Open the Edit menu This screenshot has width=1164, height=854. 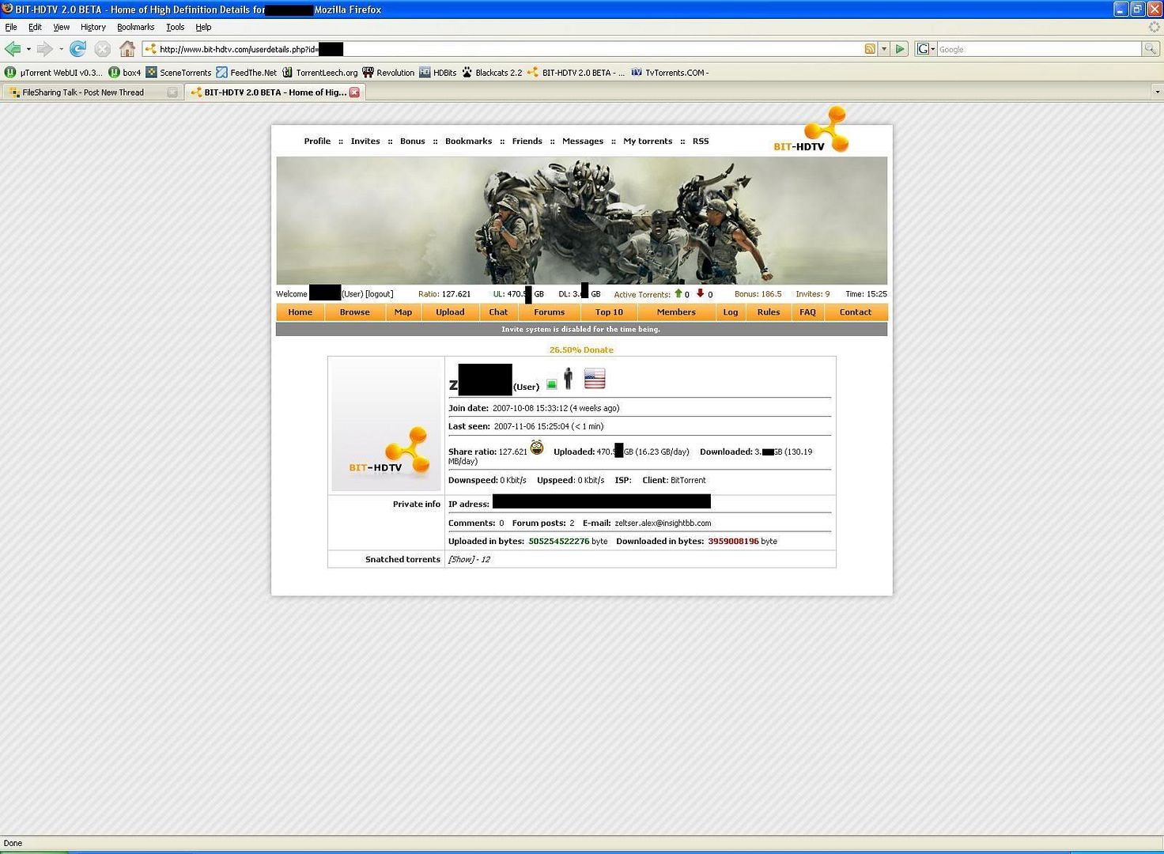(35, 27)
